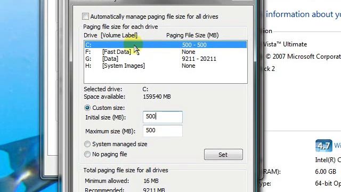The width and height of the screenshot is (341, 192).
Task: Select the G: [Data] drive row
Action: [x=166, y=59]
